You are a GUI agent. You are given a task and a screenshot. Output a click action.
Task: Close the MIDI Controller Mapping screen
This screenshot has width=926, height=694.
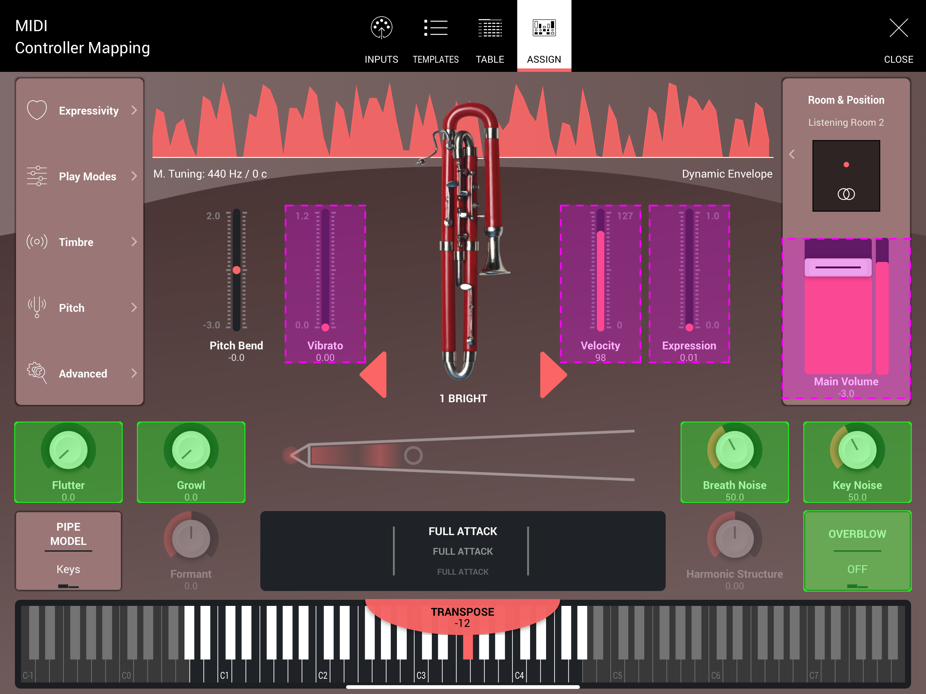898,28
